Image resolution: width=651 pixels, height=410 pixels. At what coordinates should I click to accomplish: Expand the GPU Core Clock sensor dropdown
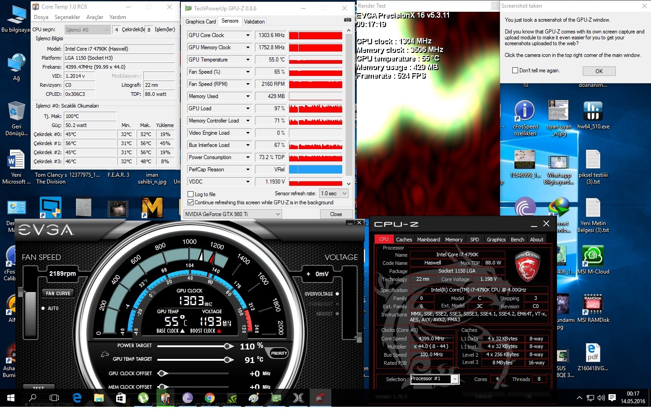point(248,35)
